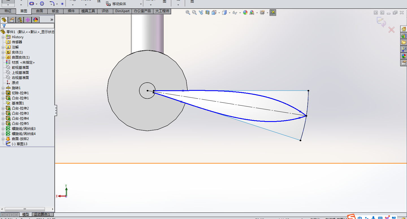
Task: Cancel sketch with the red X
Action: [391, 30]
